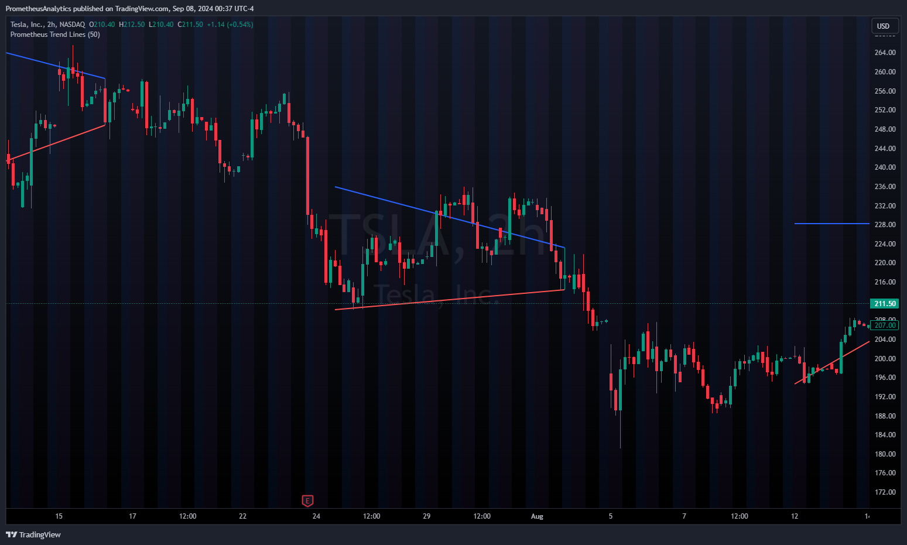Click the low value L210.40

pyautogui.click(x=161, y=25)
